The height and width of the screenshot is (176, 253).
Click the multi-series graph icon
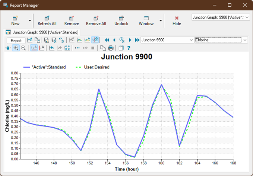click(79, 40)
